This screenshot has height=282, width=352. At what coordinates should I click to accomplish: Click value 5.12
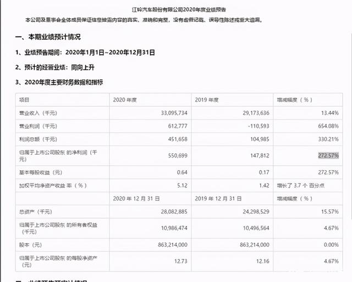[182, 186]
